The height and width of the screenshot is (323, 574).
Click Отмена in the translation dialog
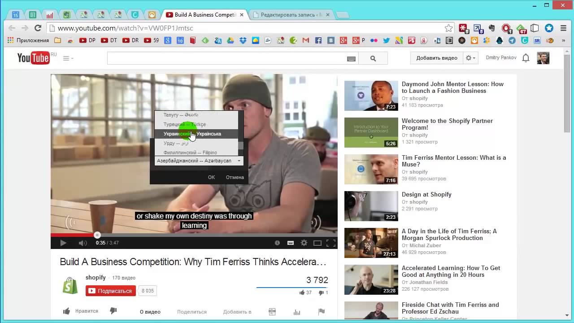click(x=235, y=177)
